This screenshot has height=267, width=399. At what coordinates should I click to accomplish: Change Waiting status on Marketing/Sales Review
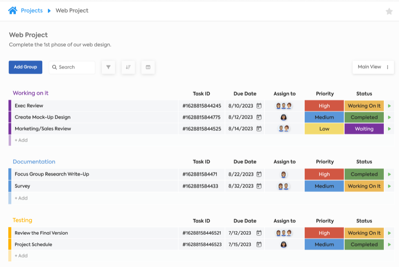point(364,129)
